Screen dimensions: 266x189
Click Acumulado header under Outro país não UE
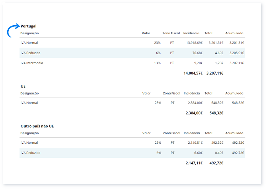coord(234,133)
